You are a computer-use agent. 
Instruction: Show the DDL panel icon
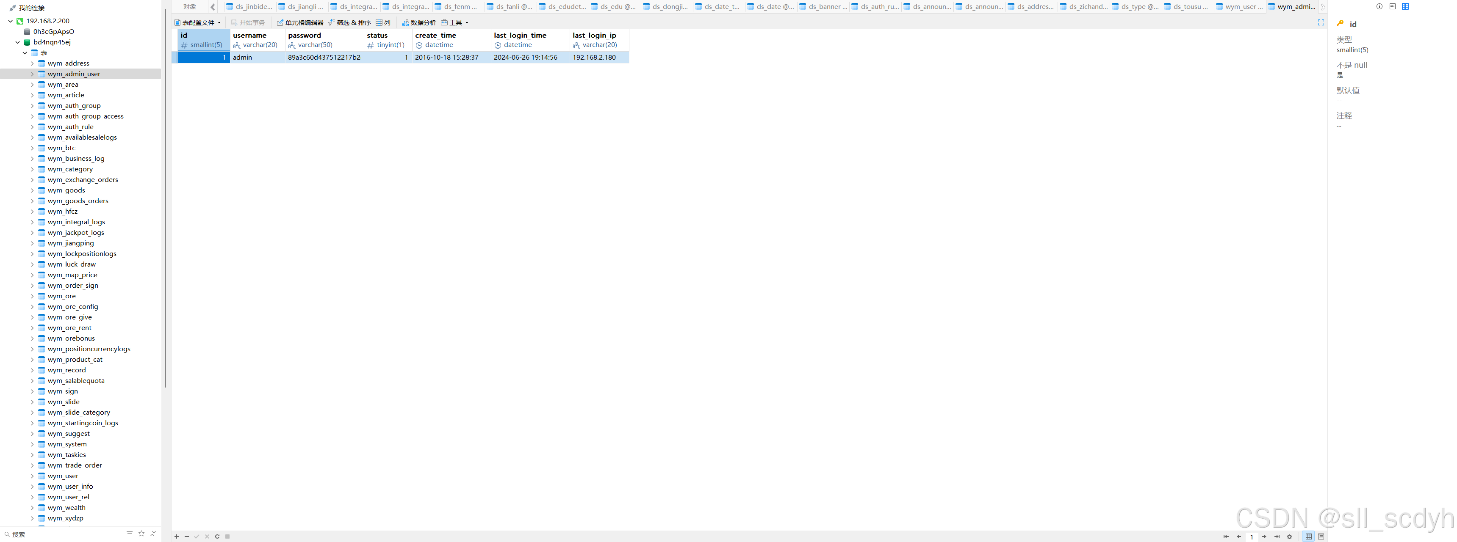(x=1393, y=6)
